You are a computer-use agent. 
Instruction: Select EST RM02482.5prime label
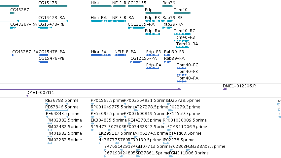pos(65,127)
